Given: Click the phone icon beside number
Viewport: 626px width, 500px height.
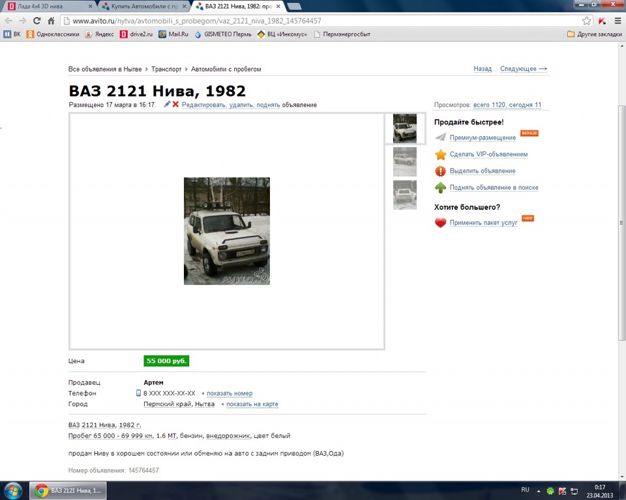Looking at the screenshot, I should (138, 393).
